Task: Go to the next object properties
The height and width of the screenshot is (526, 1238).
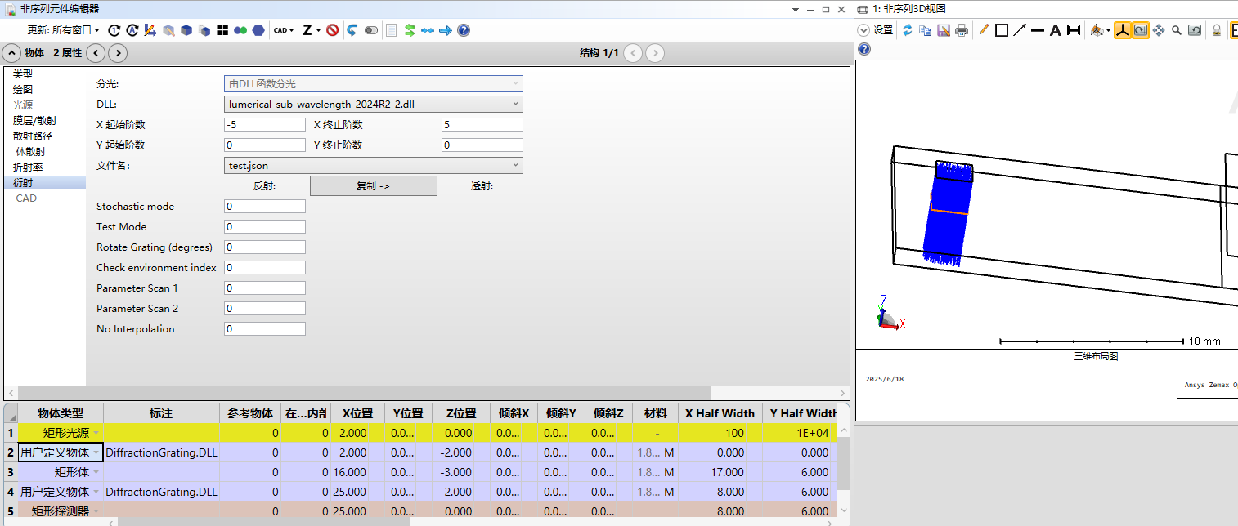Action: point(118,53)
